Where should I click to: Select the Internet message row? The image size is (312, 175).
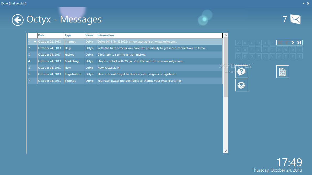pos(125,42)
